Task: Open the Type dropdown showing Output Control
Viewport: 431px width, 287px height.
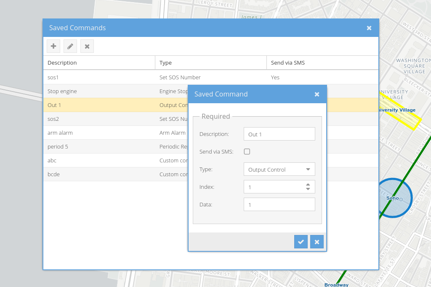Action: click(x=279, y=170)
